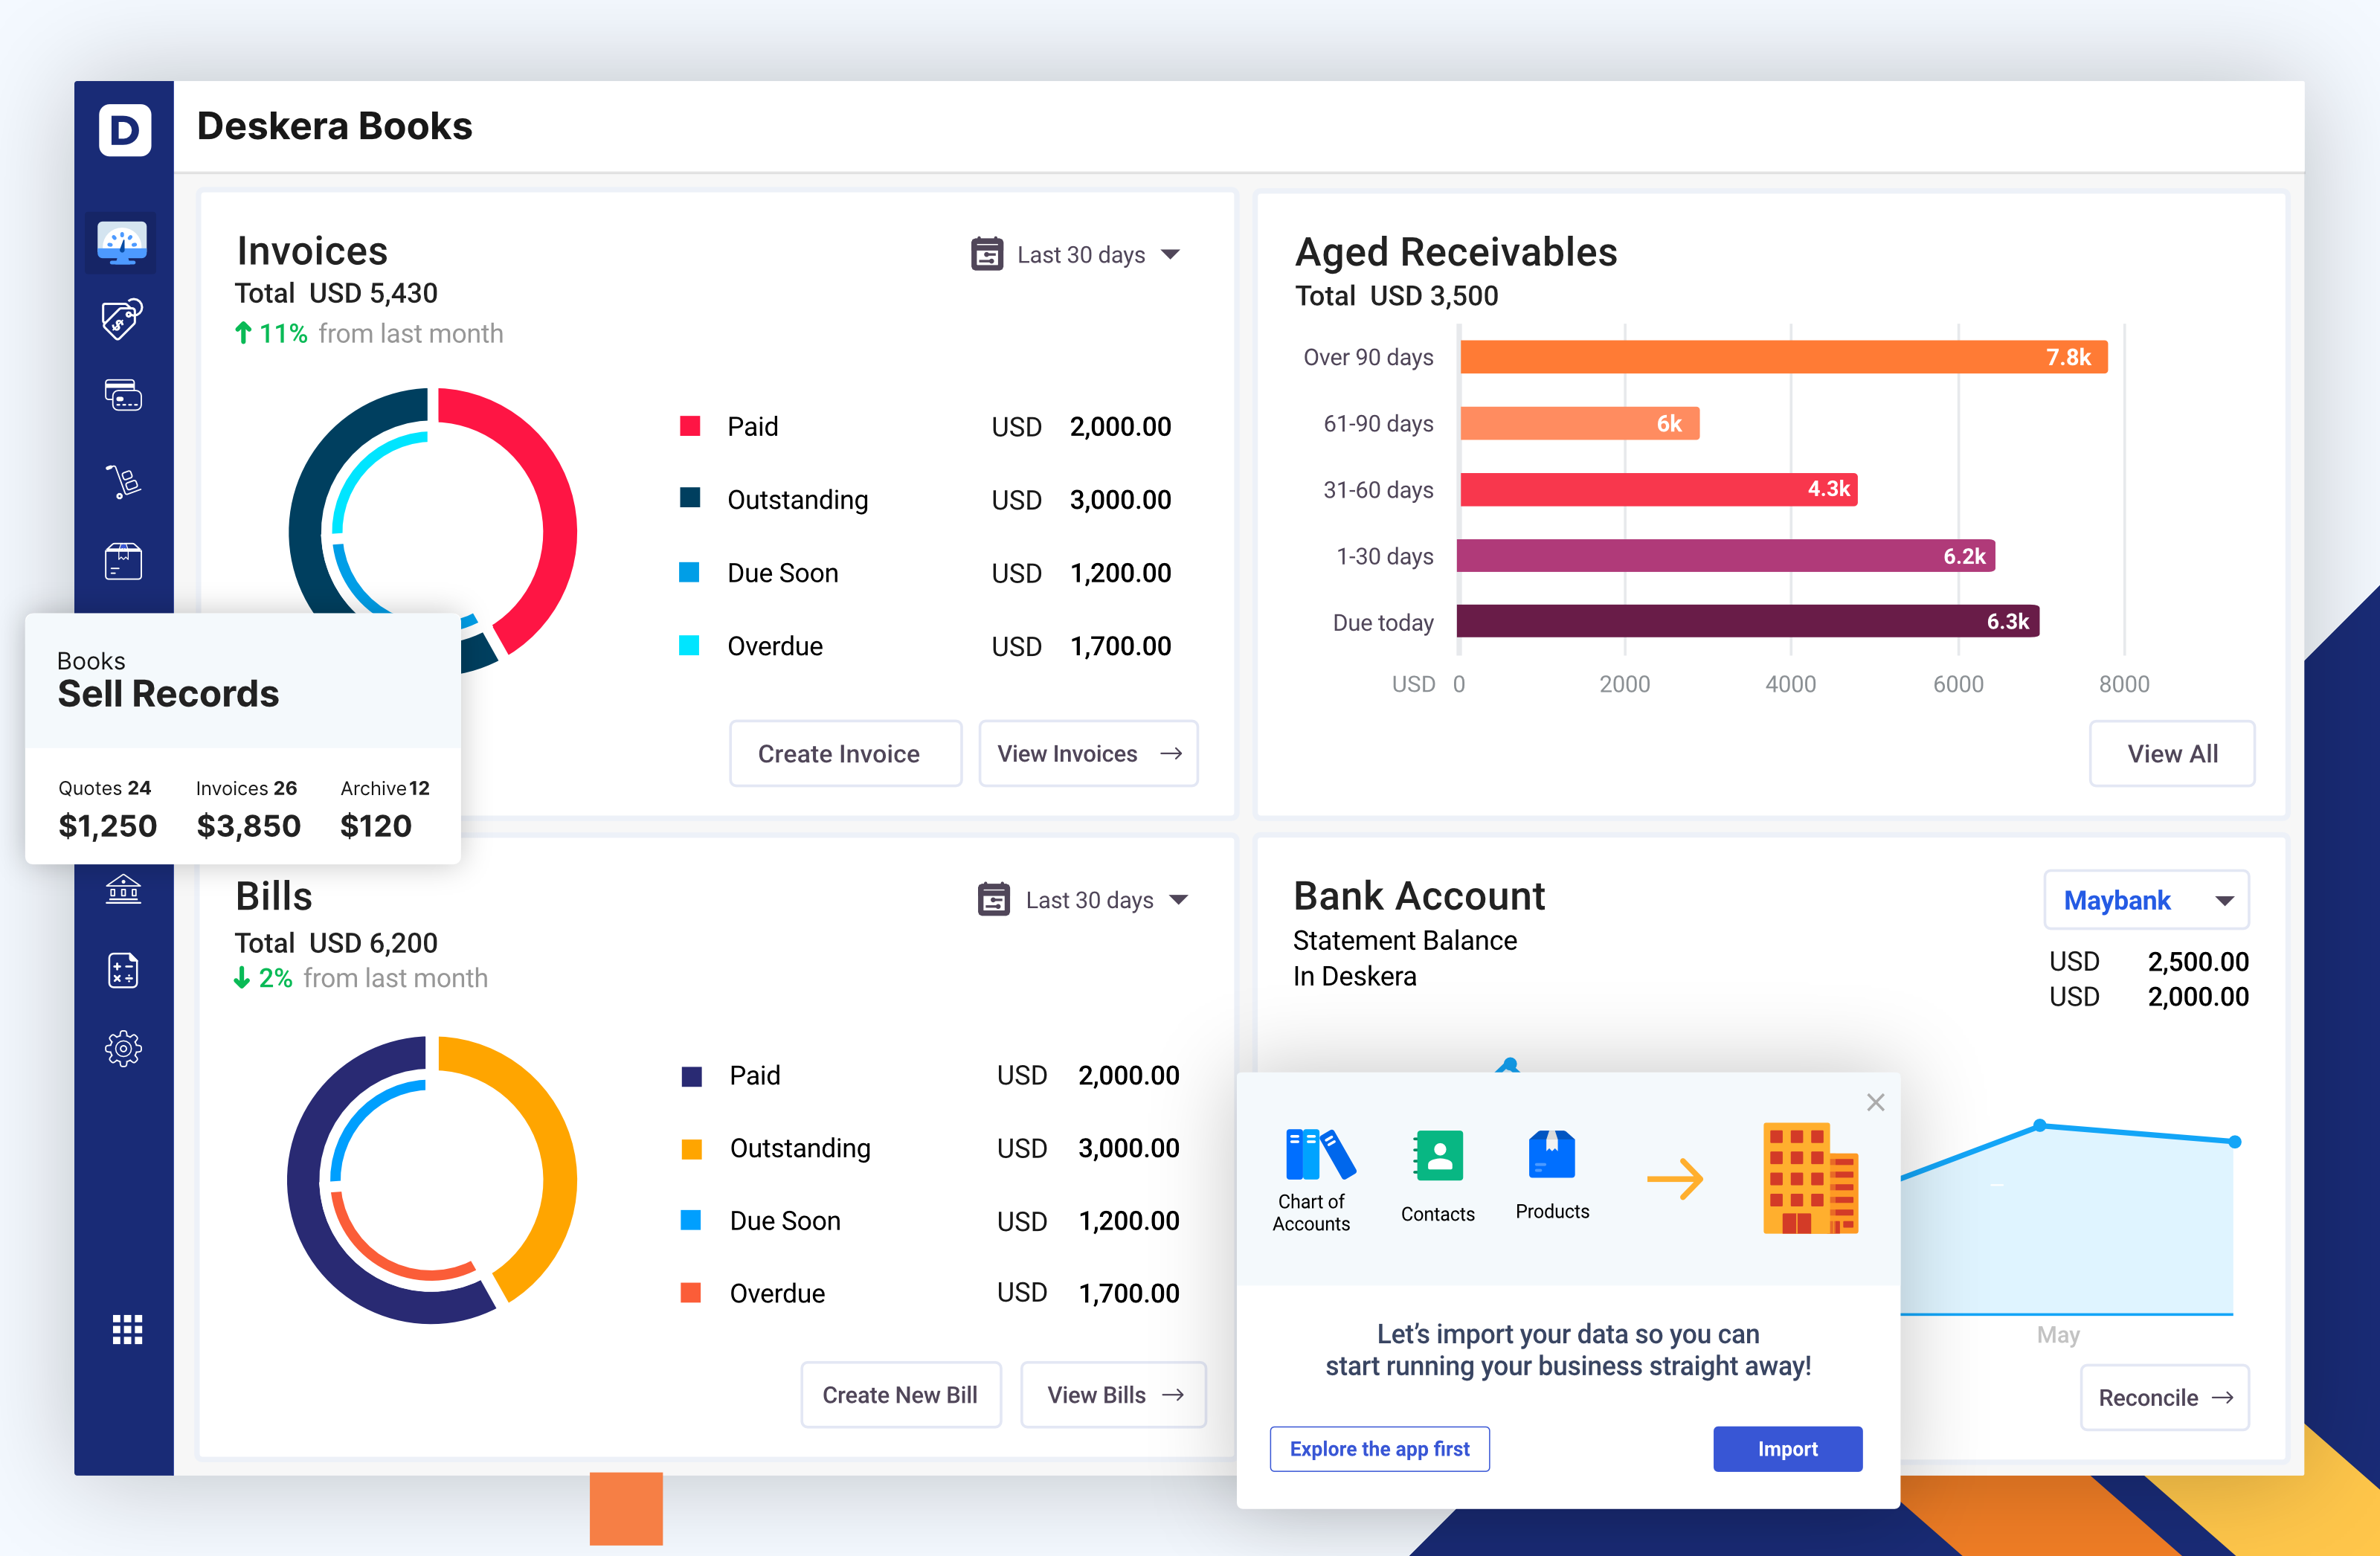Image resolution: width=2380 pixels, height=1556 pixels.
Task: Close the import data popup
Action: (x=1875, y=1102)
